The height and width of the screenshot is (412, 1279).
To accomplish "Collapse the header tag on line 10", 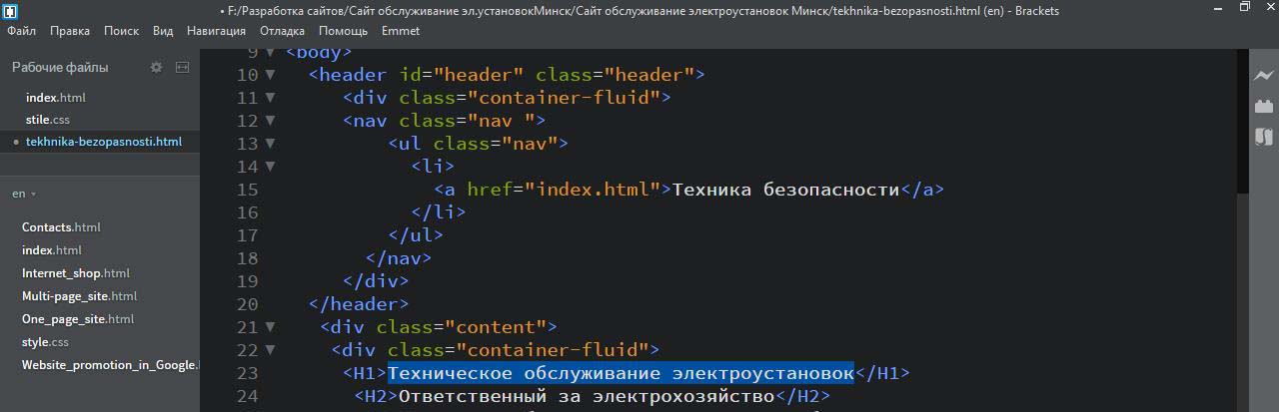I will click(x=270, y=75).
